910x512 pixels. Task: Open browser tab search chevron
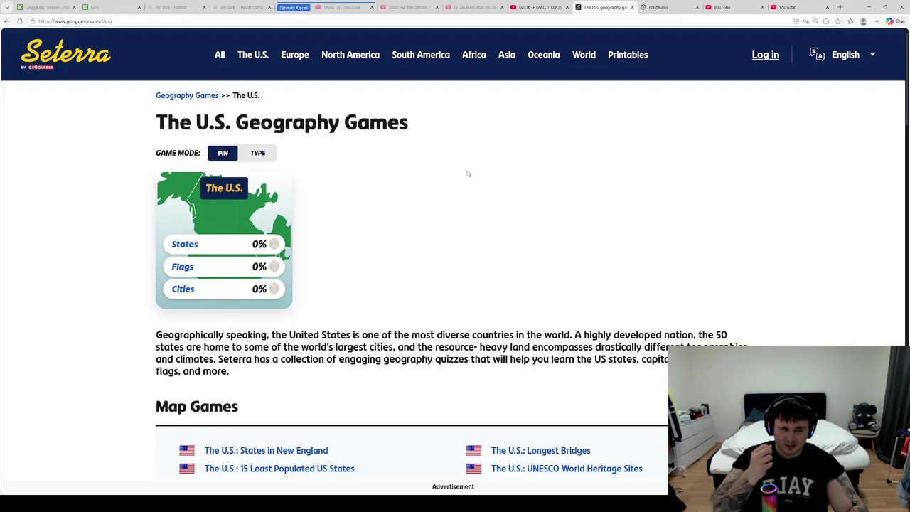(6, 7)
